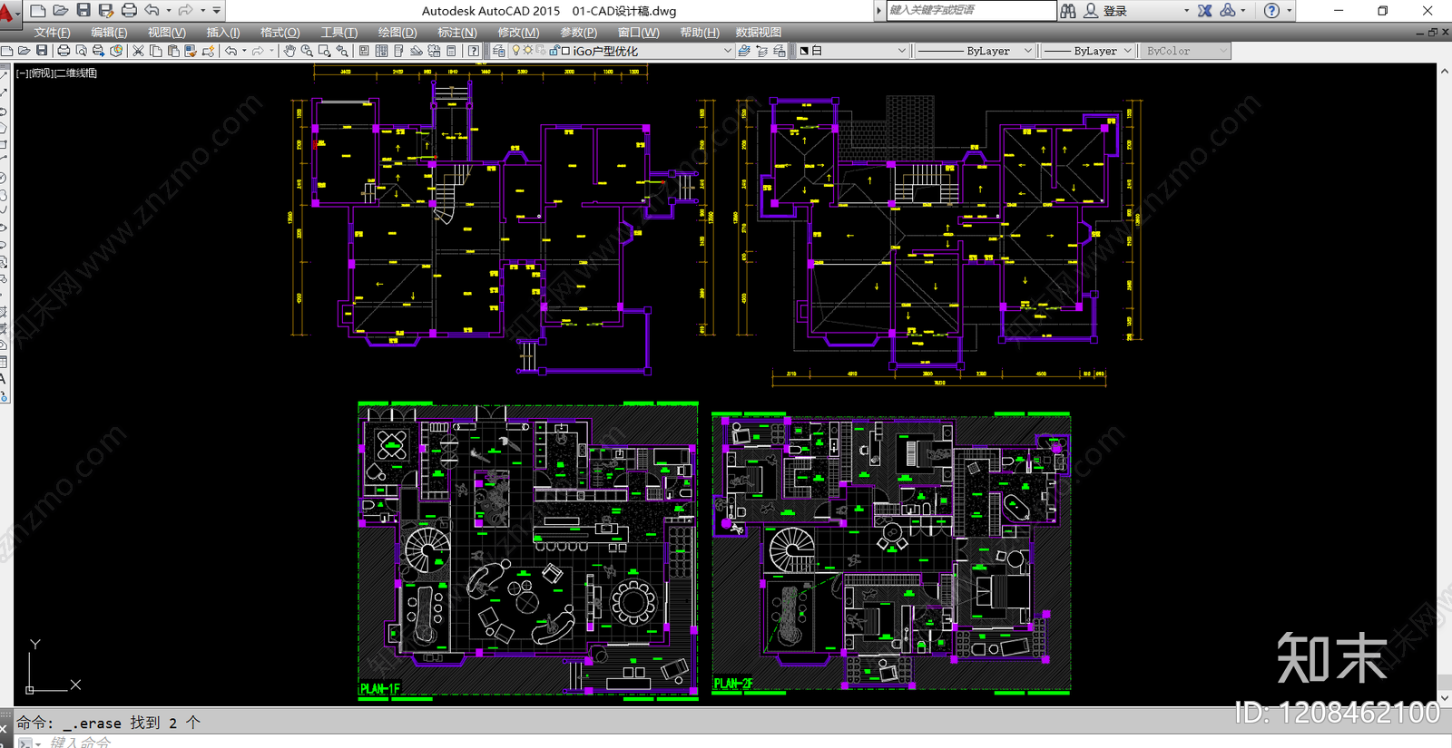
Task: Click the Cut scissors icon in standard toolbar
Action: (x=138, y=51)
